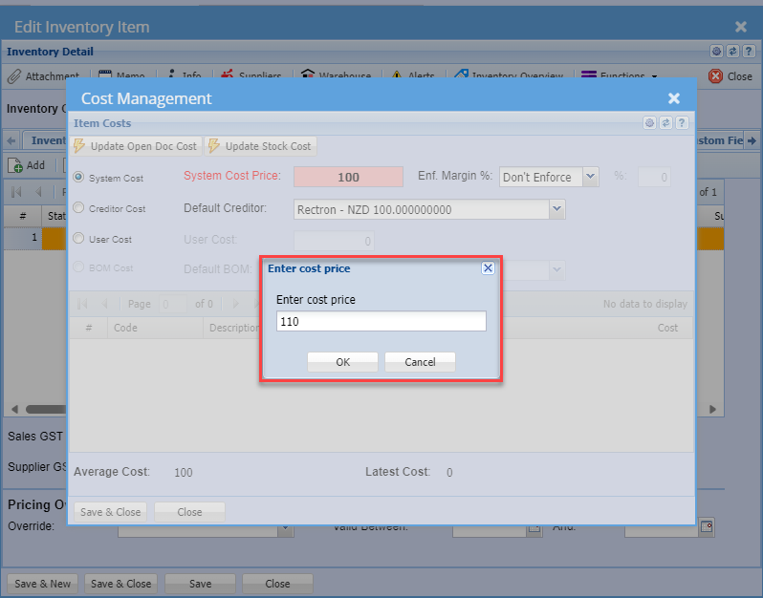Close the Enter cost price prompt

[x=488, y=268]
